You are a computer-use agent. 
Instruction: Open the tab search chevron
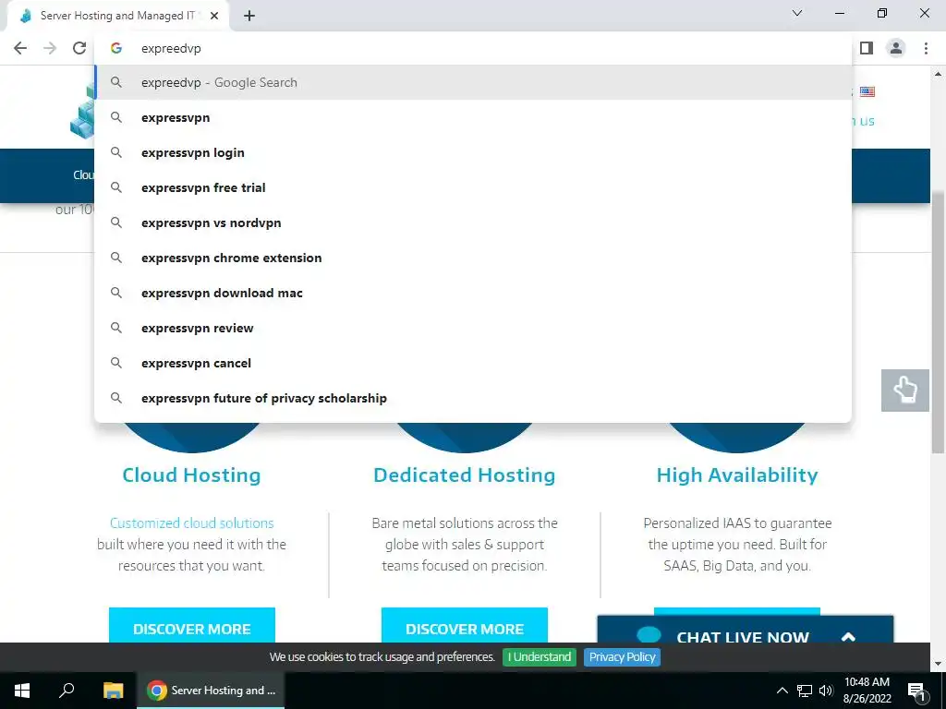click(x=797, y=13)
